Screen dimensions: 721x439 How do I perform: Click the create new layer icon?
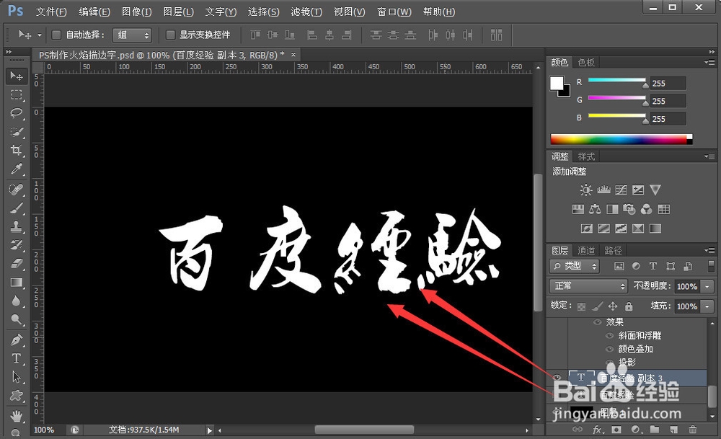pyautogui.click(x=673, y=430)
